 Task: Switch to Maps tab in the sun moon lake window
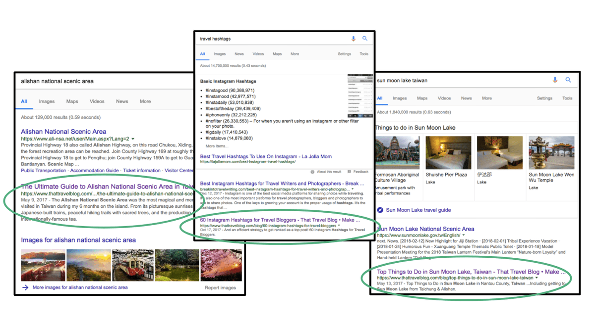422,98
